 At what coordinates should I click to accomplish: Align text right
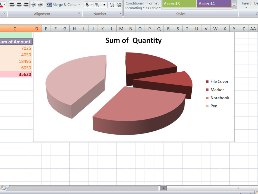[26, 4]
